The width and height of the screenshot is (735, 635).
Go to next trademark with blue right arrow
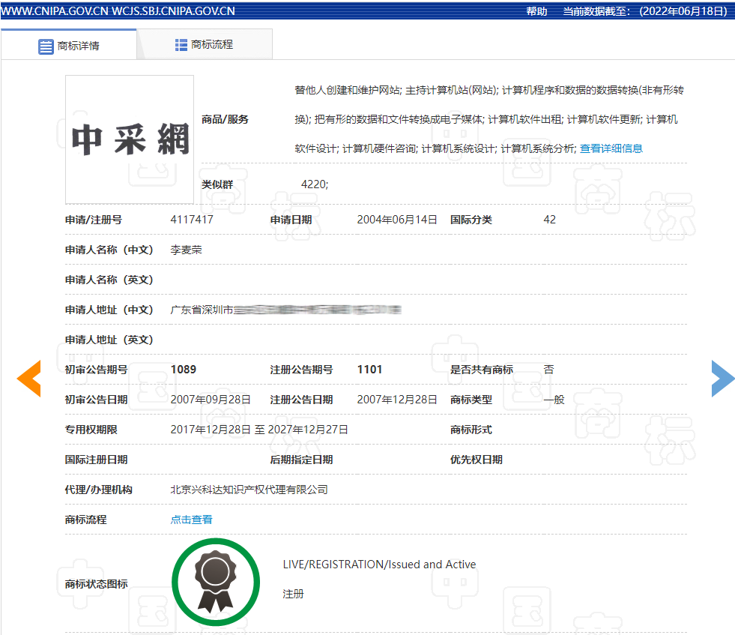[722, 379]
